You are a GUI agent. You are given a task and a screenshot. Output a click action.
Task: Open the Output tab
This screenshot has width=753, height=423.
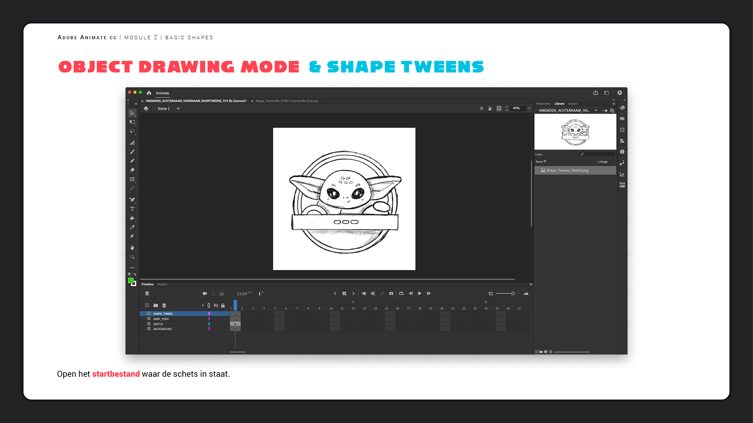(x=162, y=284)
